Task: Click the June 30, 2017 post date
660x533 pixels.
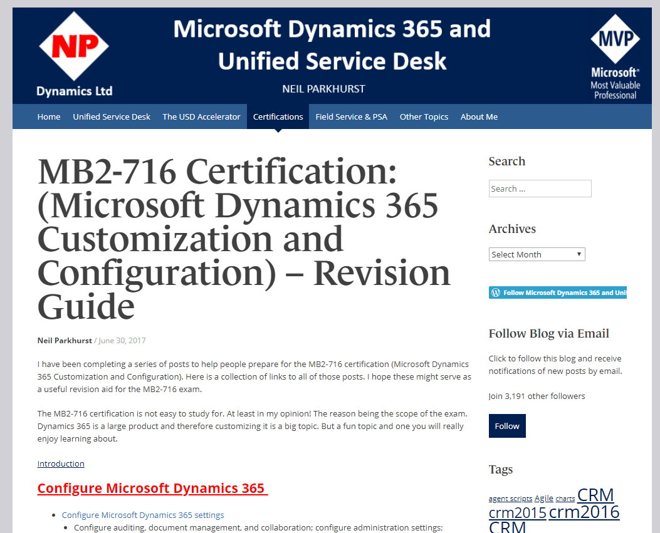Action: pos(122,340)
